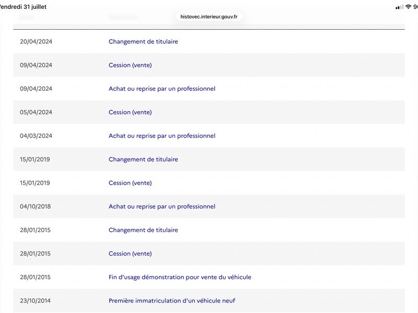Click Cession (vente) from 28/01/2015
The image size is (418, 313).
coord(130,254)
